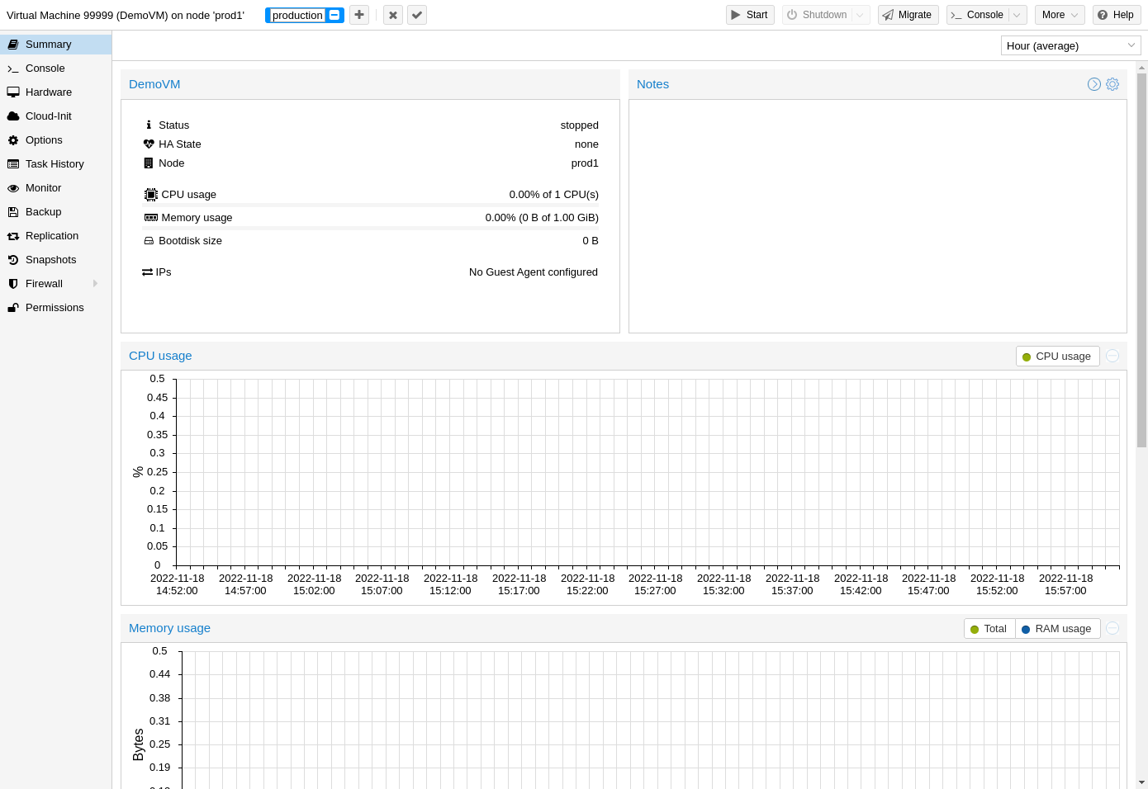This screenshot has height=789, width=1148.
Task: Toggle the Total series in memory legend
Action: pyautogui.click(x=989, y=629)
